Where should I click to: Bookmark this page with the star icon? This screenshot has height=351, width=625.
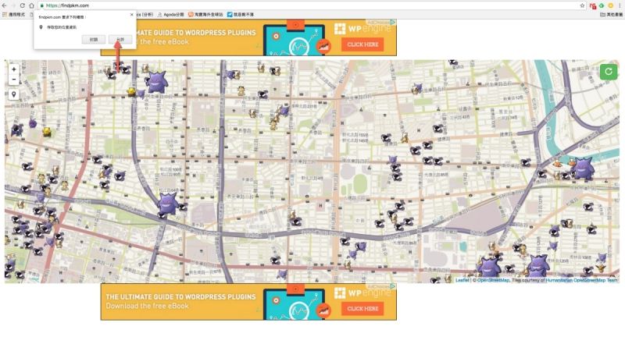point(582,5)
